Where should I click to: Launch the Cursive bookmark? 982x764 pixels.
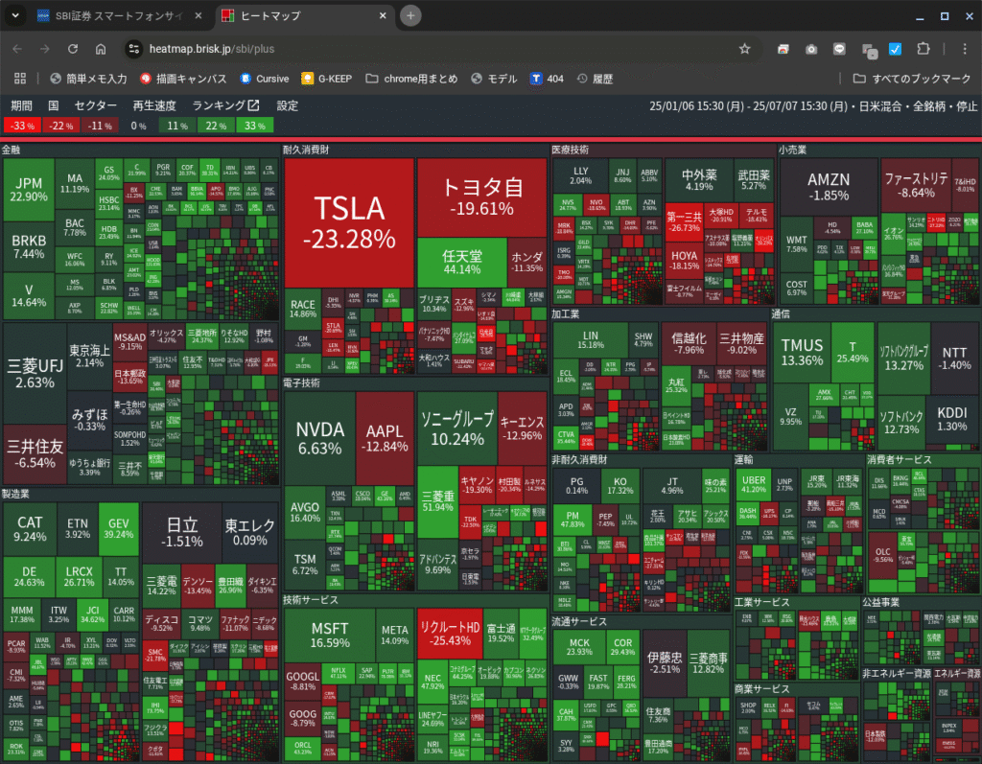[265, 79]
